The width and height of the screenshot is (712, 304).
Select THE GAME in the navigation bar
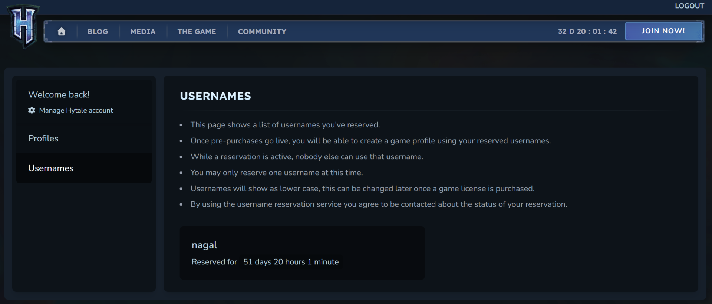pyautogui.click(x=197, y=31)
